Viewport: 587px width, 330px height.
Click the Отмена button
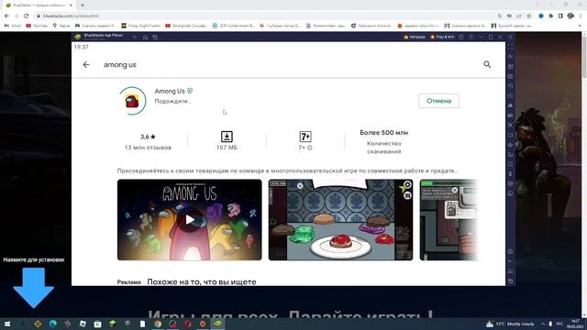point(438,101)
